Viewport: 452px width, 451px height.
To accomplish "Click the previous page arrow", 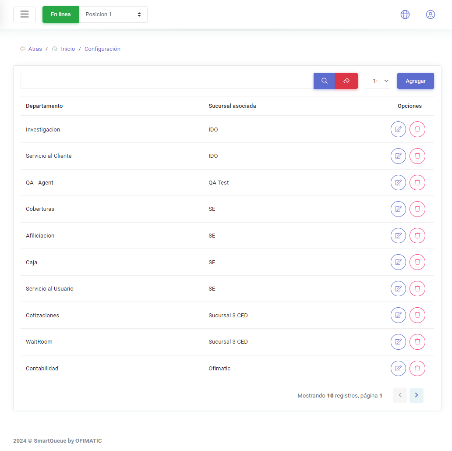I will 400,395.
